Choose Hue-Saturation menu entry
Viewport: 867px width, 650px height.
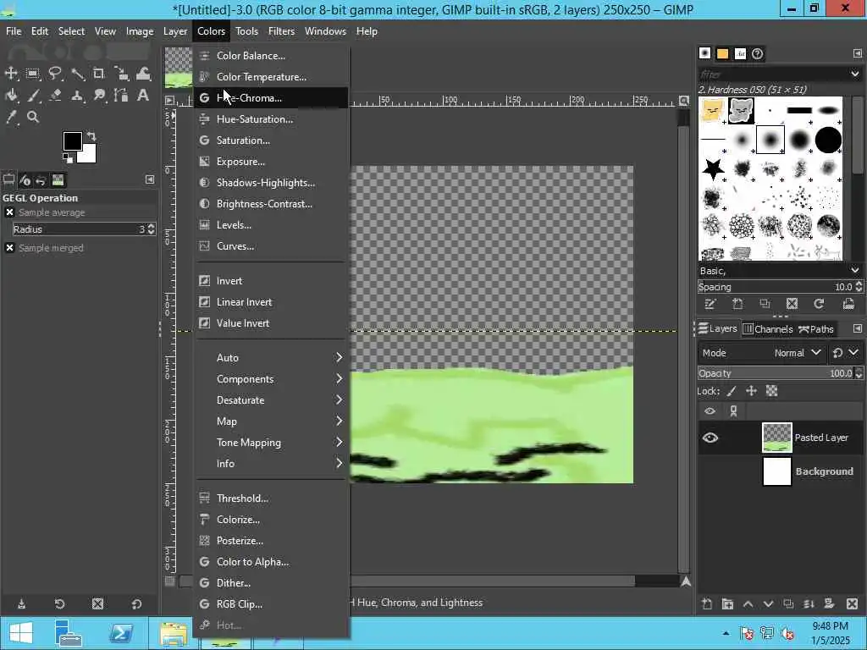click(x=271, y=118)
